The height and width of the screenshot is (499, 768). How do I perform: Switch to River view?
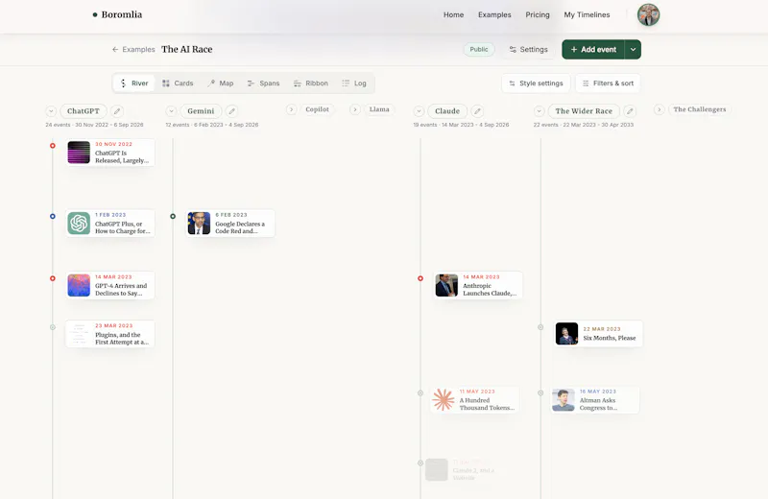(x=134, y=83)
